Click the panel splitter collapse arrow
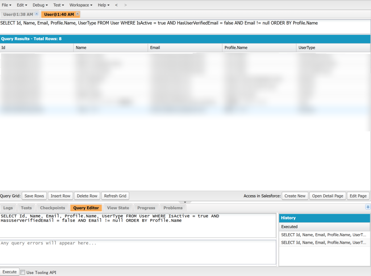 point(185,202)
